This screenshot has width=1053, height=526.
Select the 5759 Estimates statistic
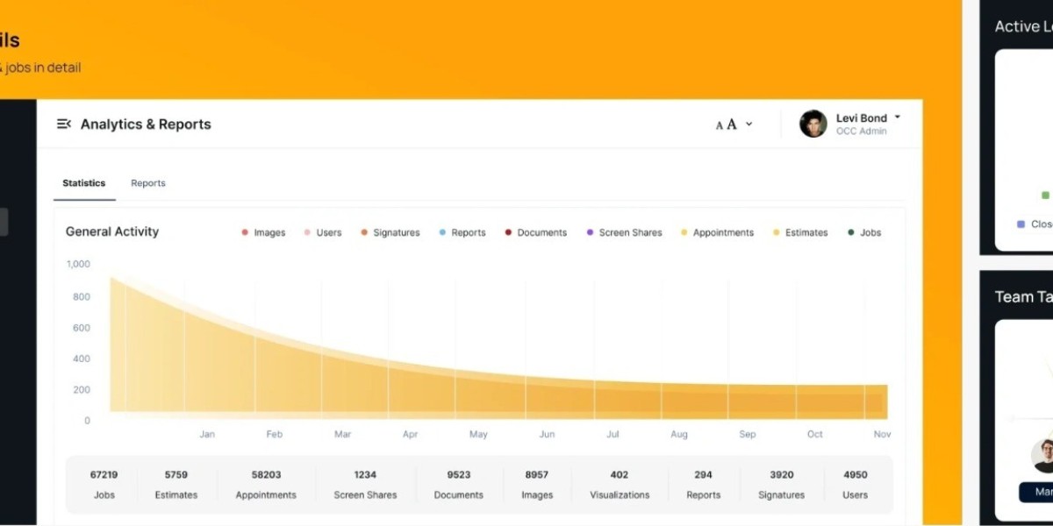pyautogui.click(x=176, y=484)
